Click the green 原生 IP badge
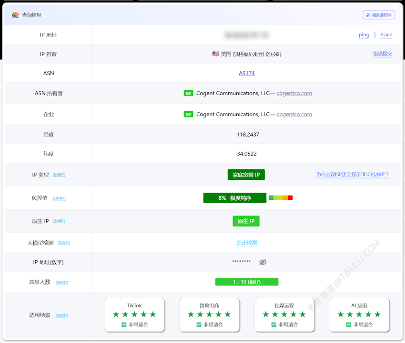 246,221
